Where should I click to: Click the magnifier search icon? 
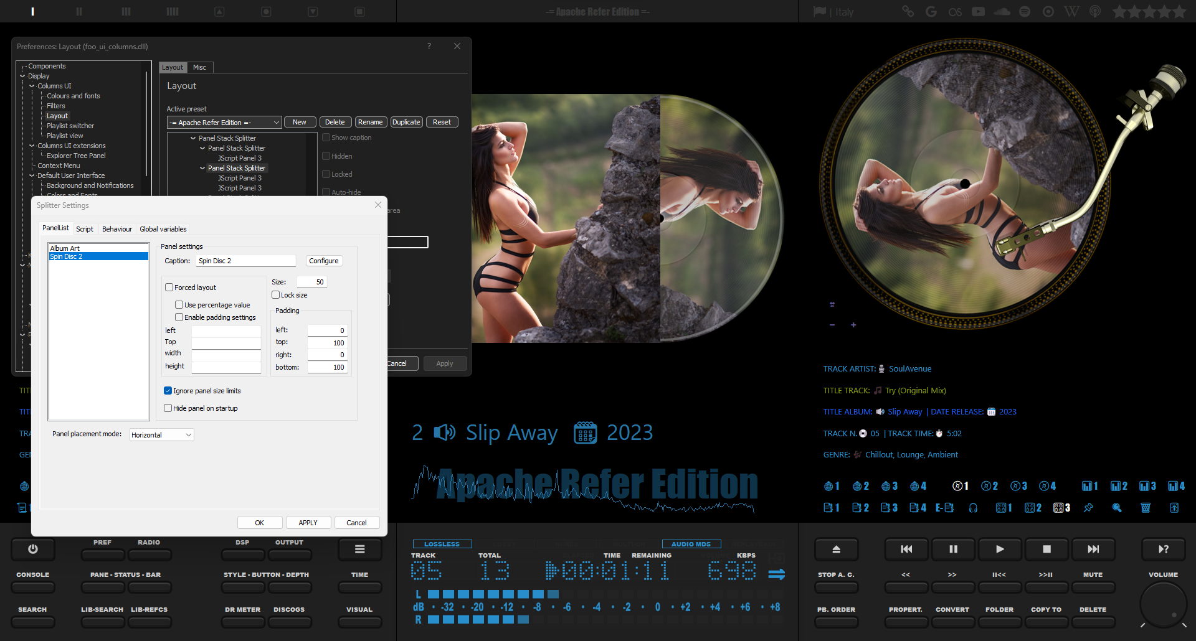(1117, 508)
